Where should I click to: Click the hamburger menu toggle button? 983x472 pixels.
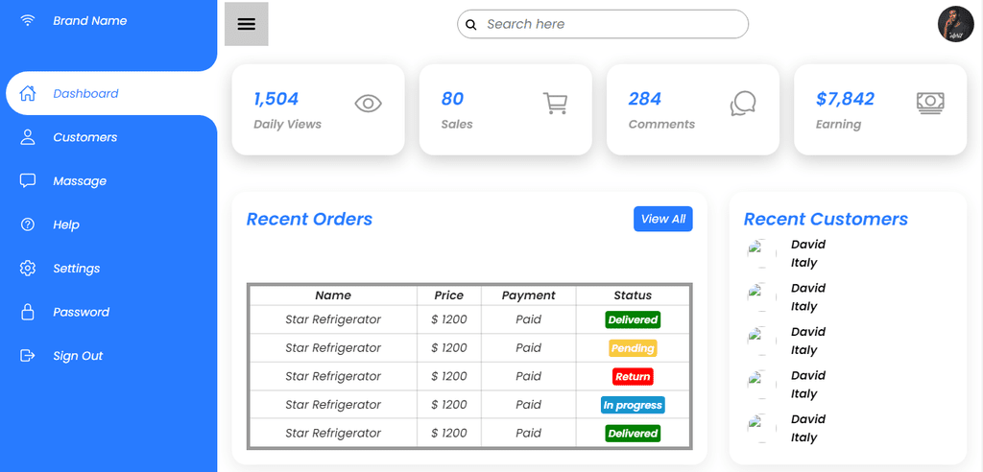[x=247, y=24]
